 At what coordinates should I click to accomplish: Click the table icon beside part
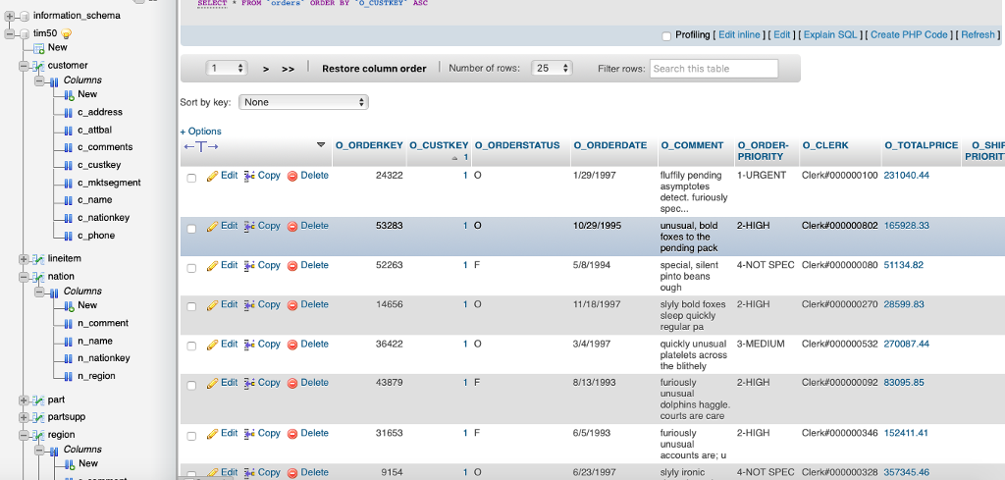38,400
